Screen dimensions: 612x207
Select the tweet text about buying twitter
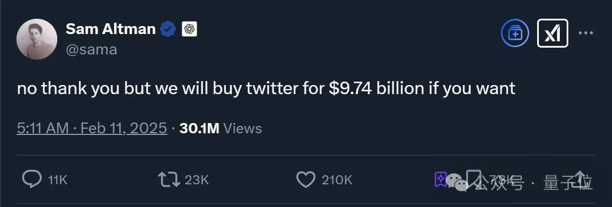coord(266,89)
